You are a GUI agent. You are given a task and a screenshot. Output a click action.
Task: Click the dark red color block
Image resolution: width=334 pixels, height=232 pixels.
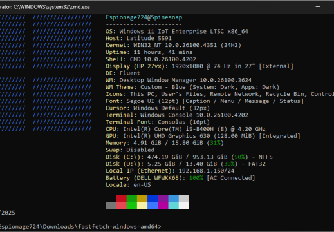[x=121, y=198]
